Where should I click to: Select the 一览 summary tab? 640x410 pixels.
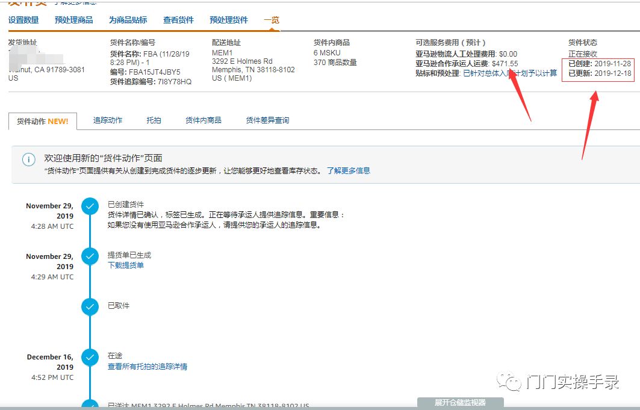pos(272,20)
